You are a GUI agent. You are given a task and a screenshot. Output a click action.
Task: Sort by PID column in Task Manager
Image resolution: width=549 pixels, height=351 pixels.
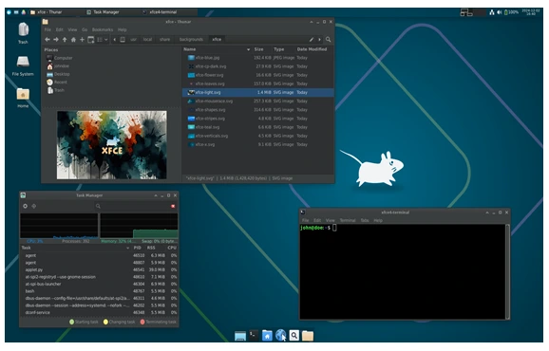(x=137, y=248)
